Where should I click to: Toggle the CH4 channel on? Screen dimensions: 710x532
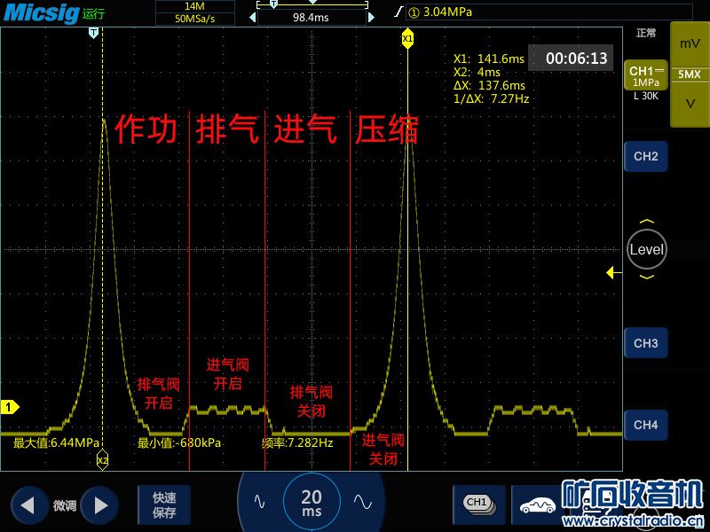(645, 425)
